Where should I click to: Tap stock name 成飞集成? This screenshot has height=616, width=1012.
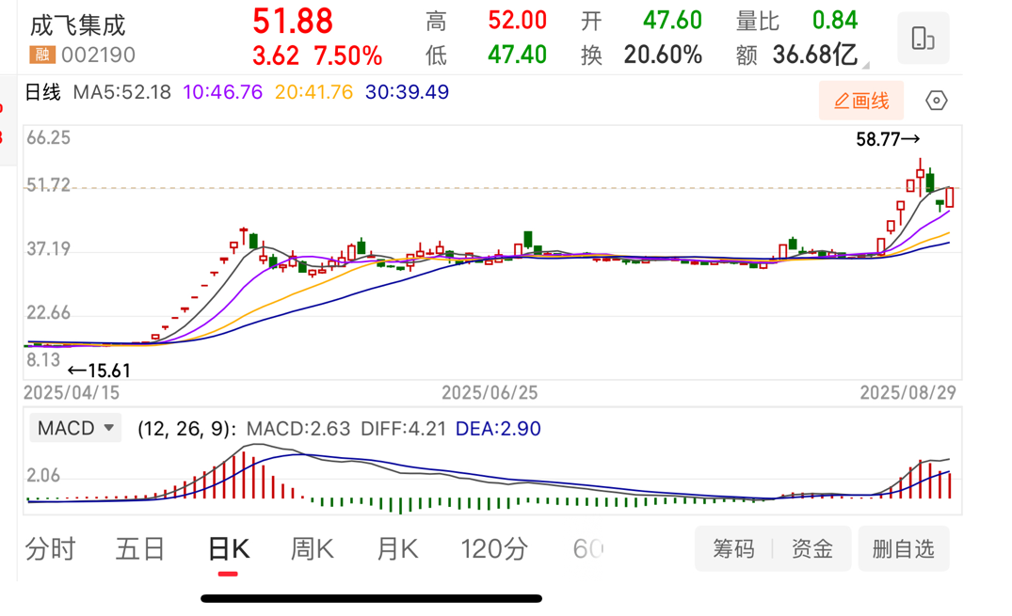coord(77,25)
